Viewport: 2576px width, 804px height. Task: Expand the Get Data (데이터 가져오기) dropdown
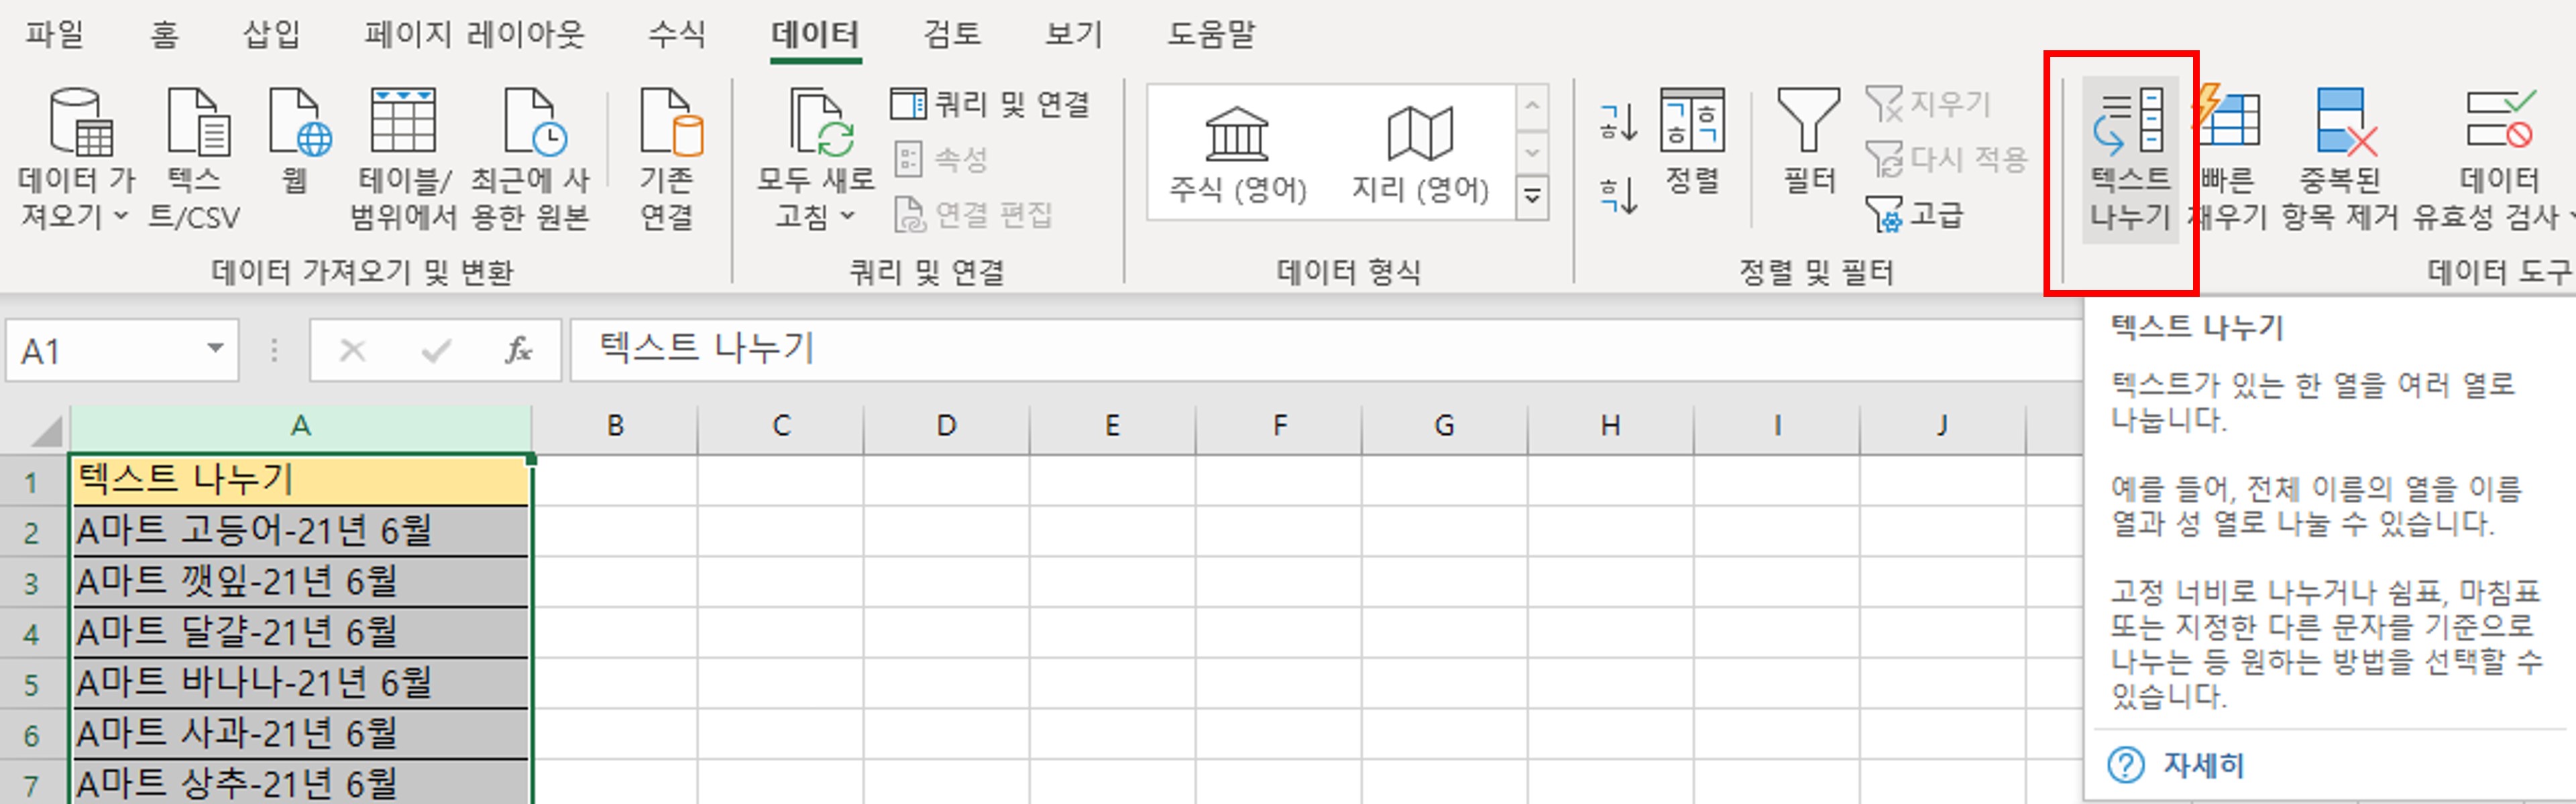click(x=120, y=216)
